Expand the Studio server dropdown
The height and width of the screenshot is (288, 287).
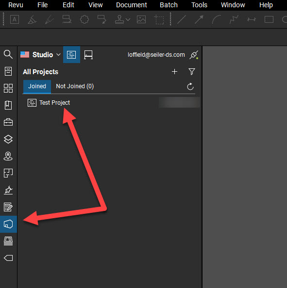point(58,55)
